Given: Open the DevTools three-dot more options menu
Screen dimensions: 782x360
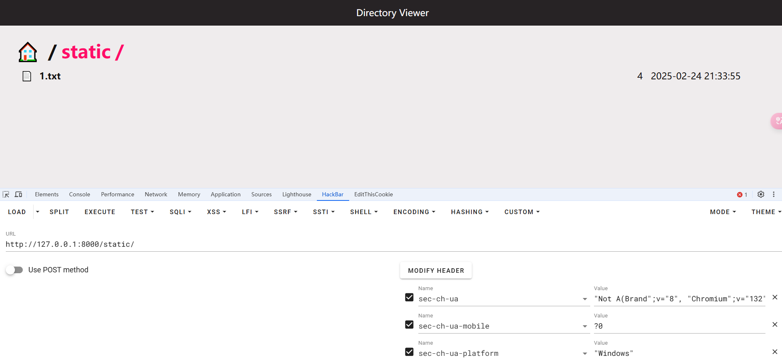Looking at the screenshot, I should pos(773,194).
